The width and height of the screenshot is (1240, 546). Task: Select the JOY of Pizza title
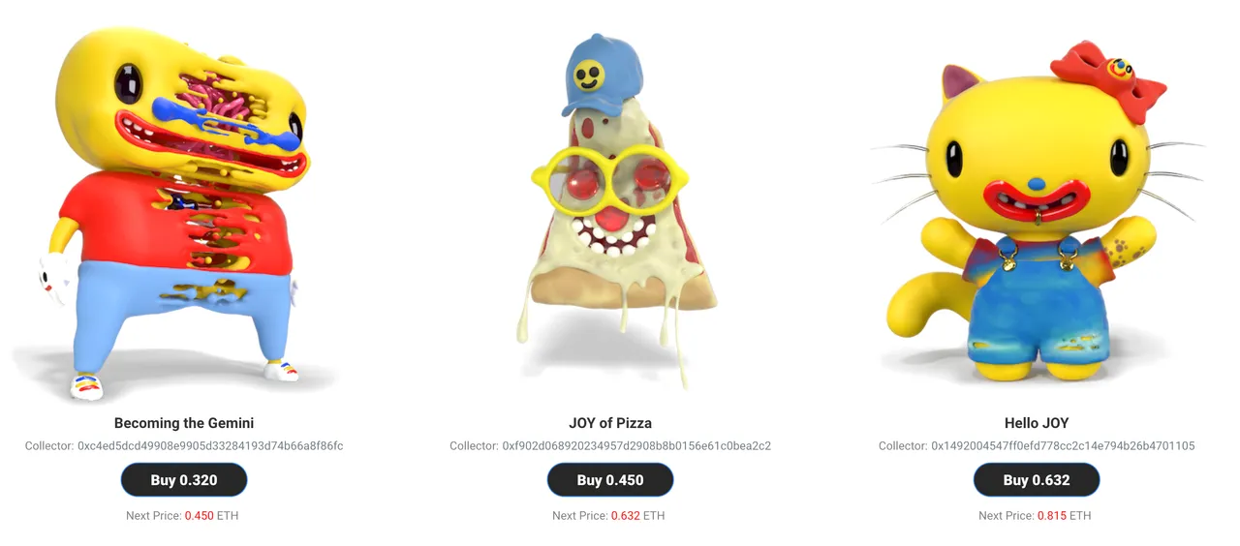610,423
